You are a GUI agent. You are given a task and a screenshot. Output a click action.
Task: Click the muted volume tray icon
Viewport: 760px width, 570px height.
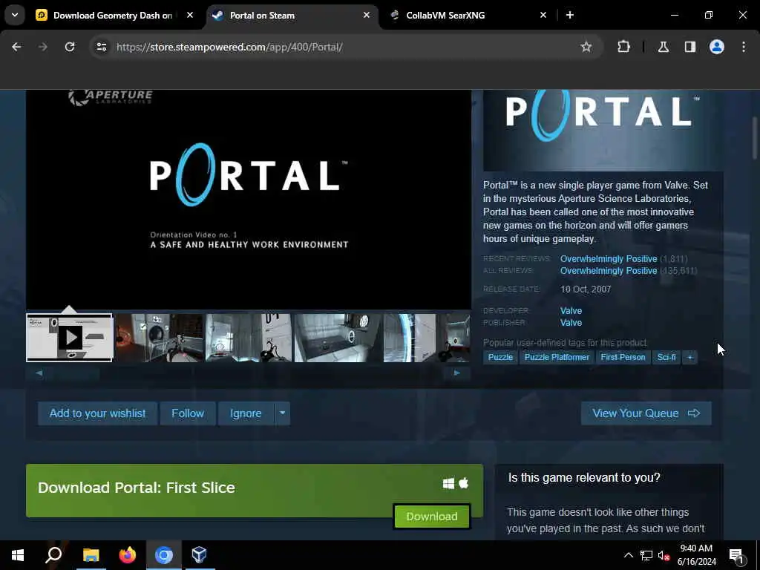[664, 555]
